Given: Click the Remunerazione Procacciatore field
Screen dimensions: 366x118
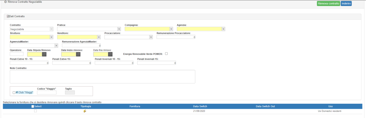Looking at the screenshot, I should [x=176, y=37].
